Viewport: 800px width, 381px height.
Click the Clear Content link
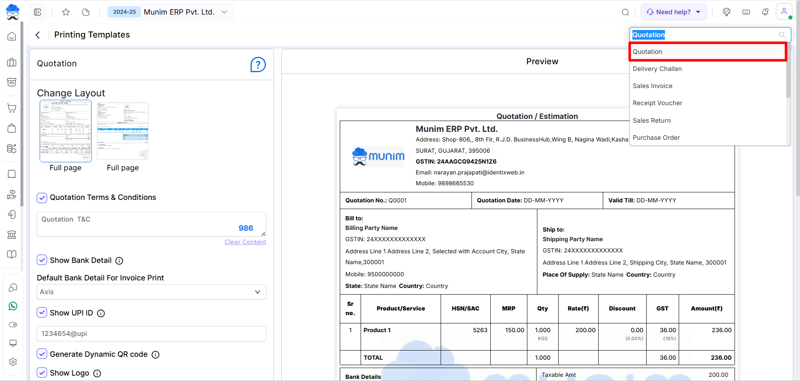coord(245,242)
